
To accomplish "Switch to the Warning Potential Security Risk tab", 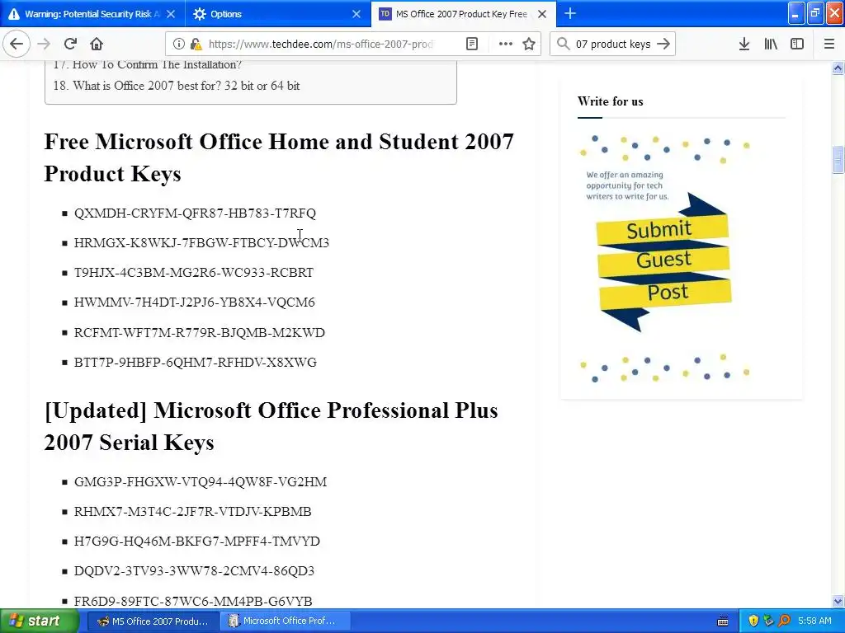I will click(x=92, y=14).
